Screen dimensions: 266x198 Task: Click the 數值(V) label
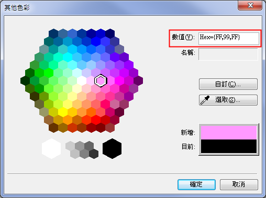(x=183, y=37)
